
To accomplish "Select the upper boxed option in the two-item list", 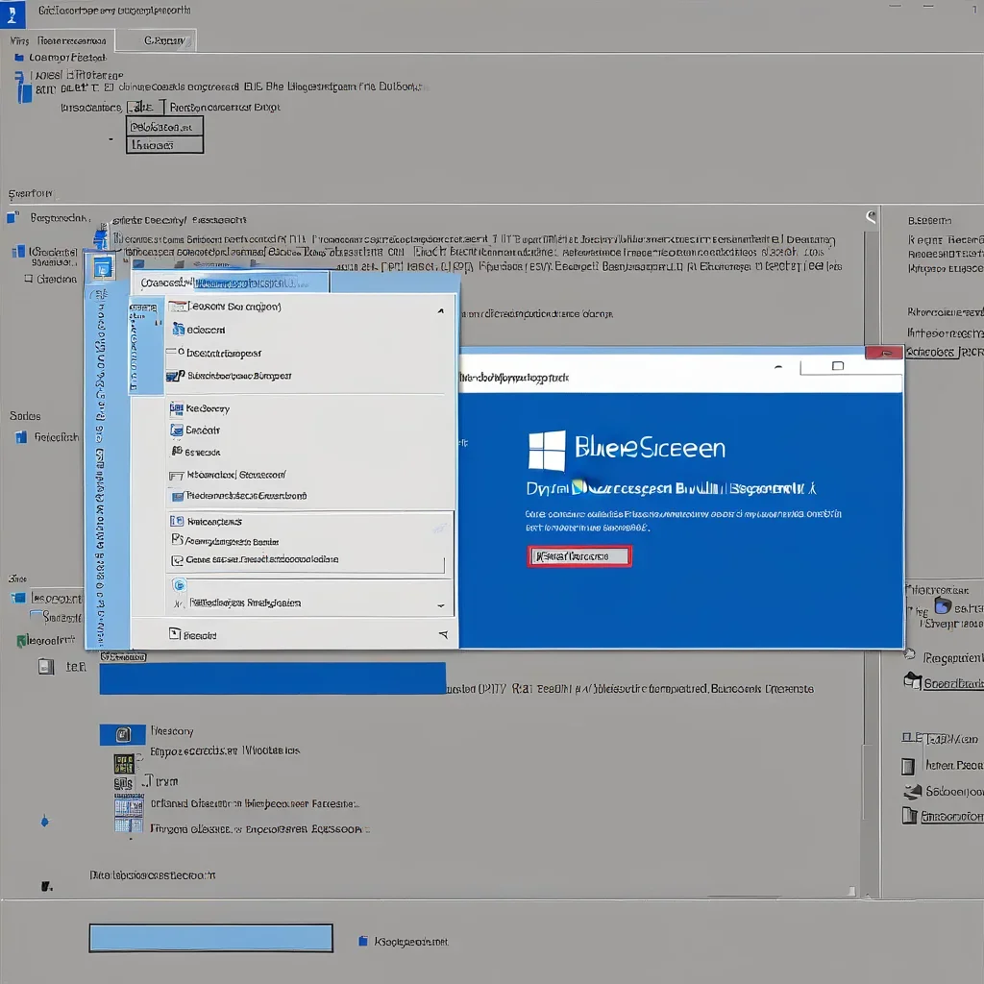I will pyautogui.click(x=164, y=127).
